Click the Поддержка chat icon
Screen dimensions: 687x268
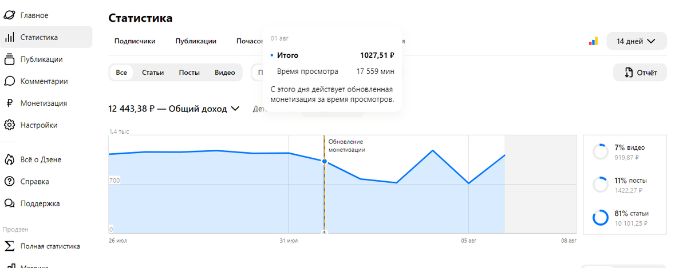tap(10, 203)
